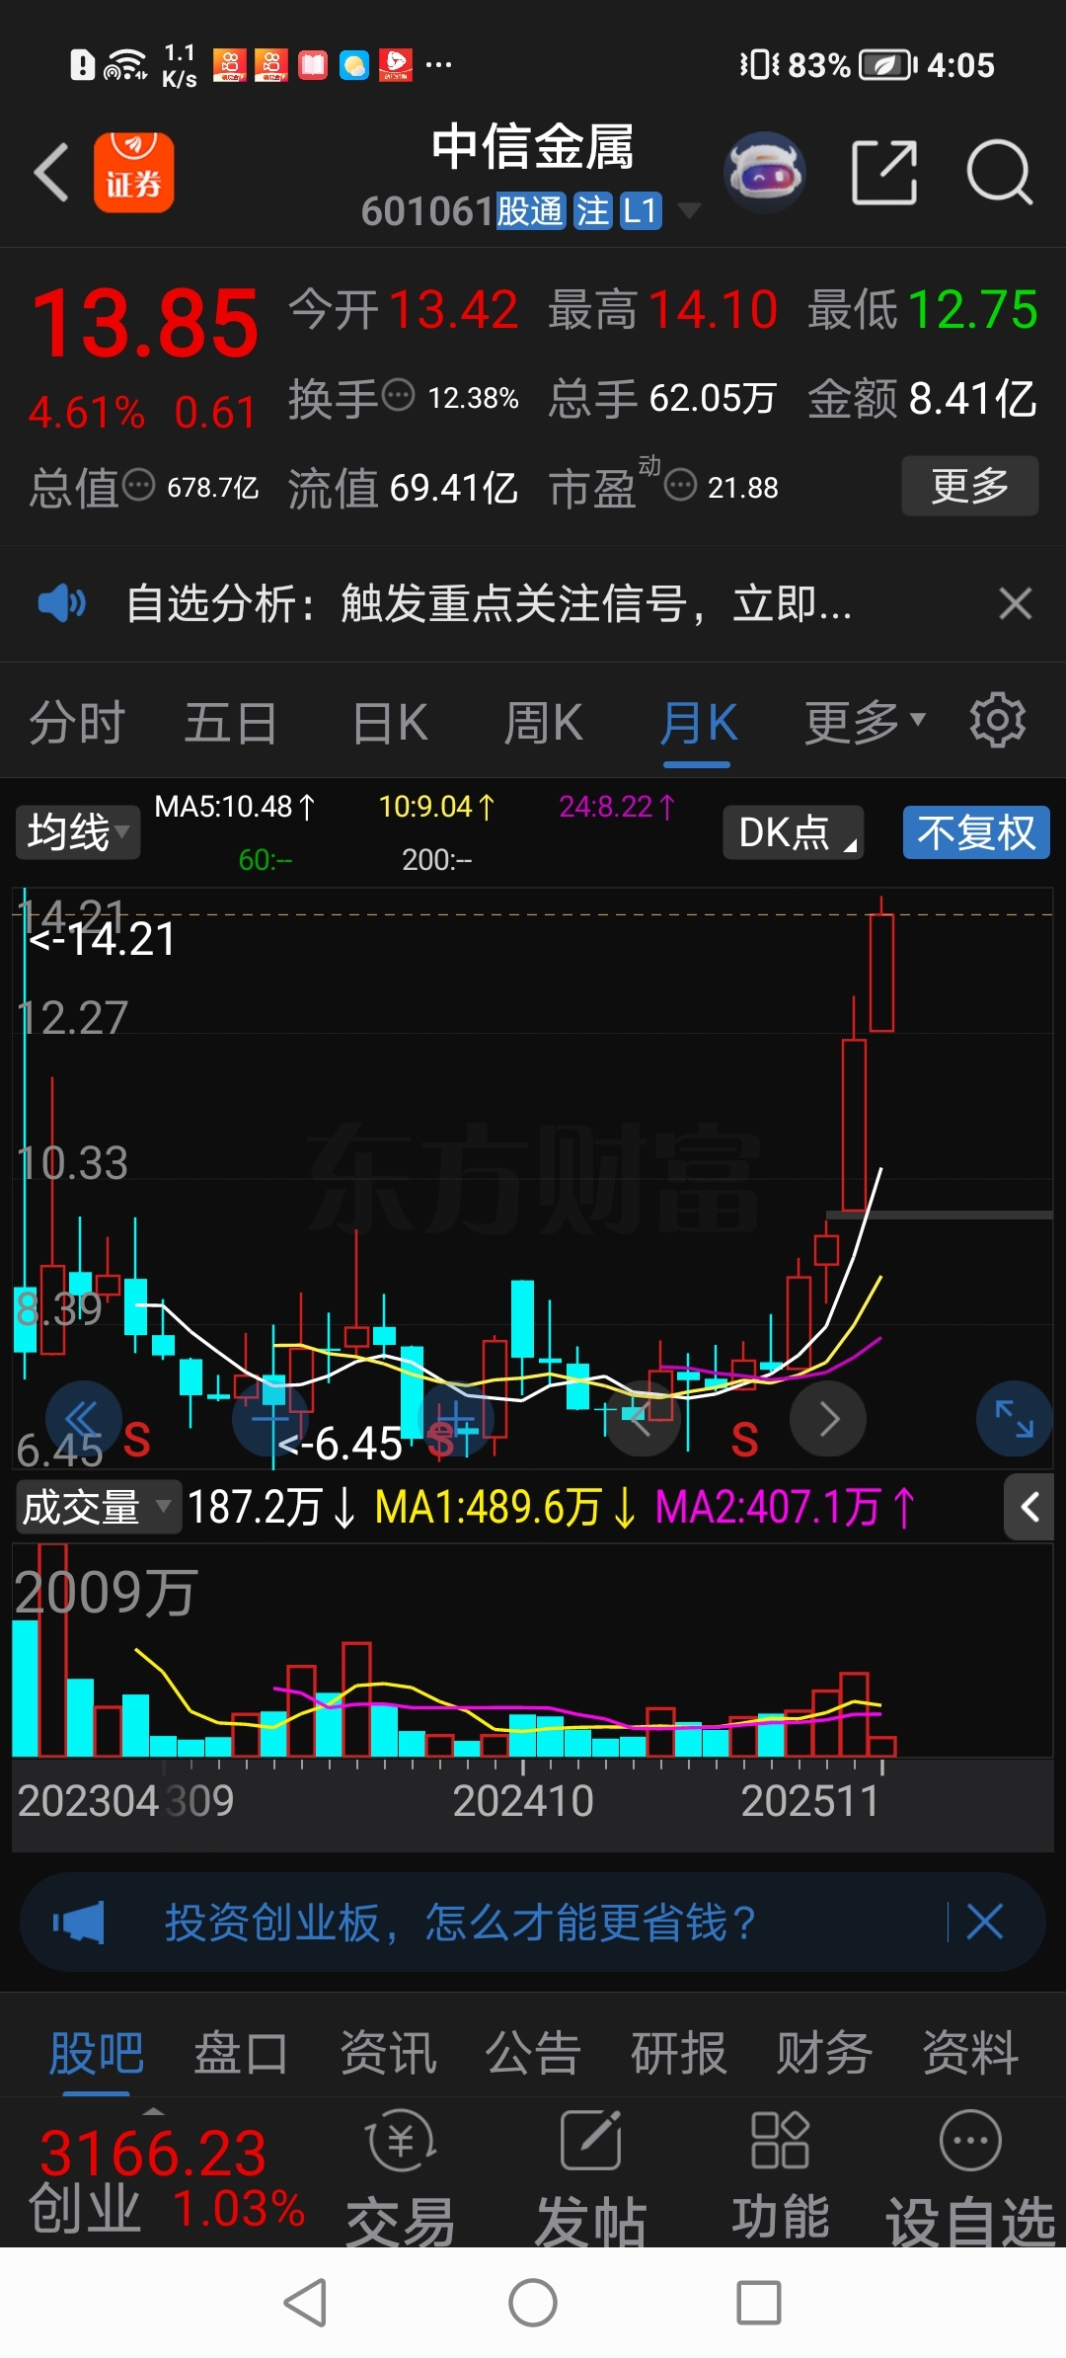Open the 自选分析 signal notice

click(489, 603)
